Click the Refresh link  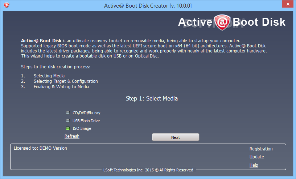coord(72,136)
